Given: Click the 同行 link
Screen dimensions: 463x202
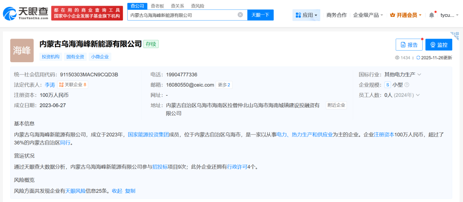Looking at the screenshot, I should point(65,143).
